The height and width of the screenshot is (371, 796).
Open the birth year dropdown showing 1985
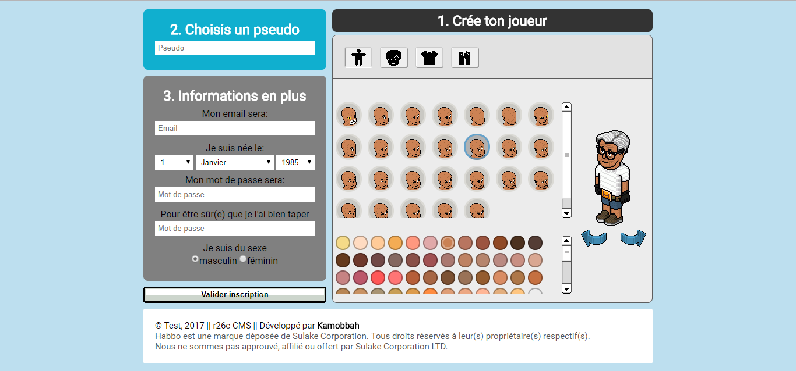(295, 162)
